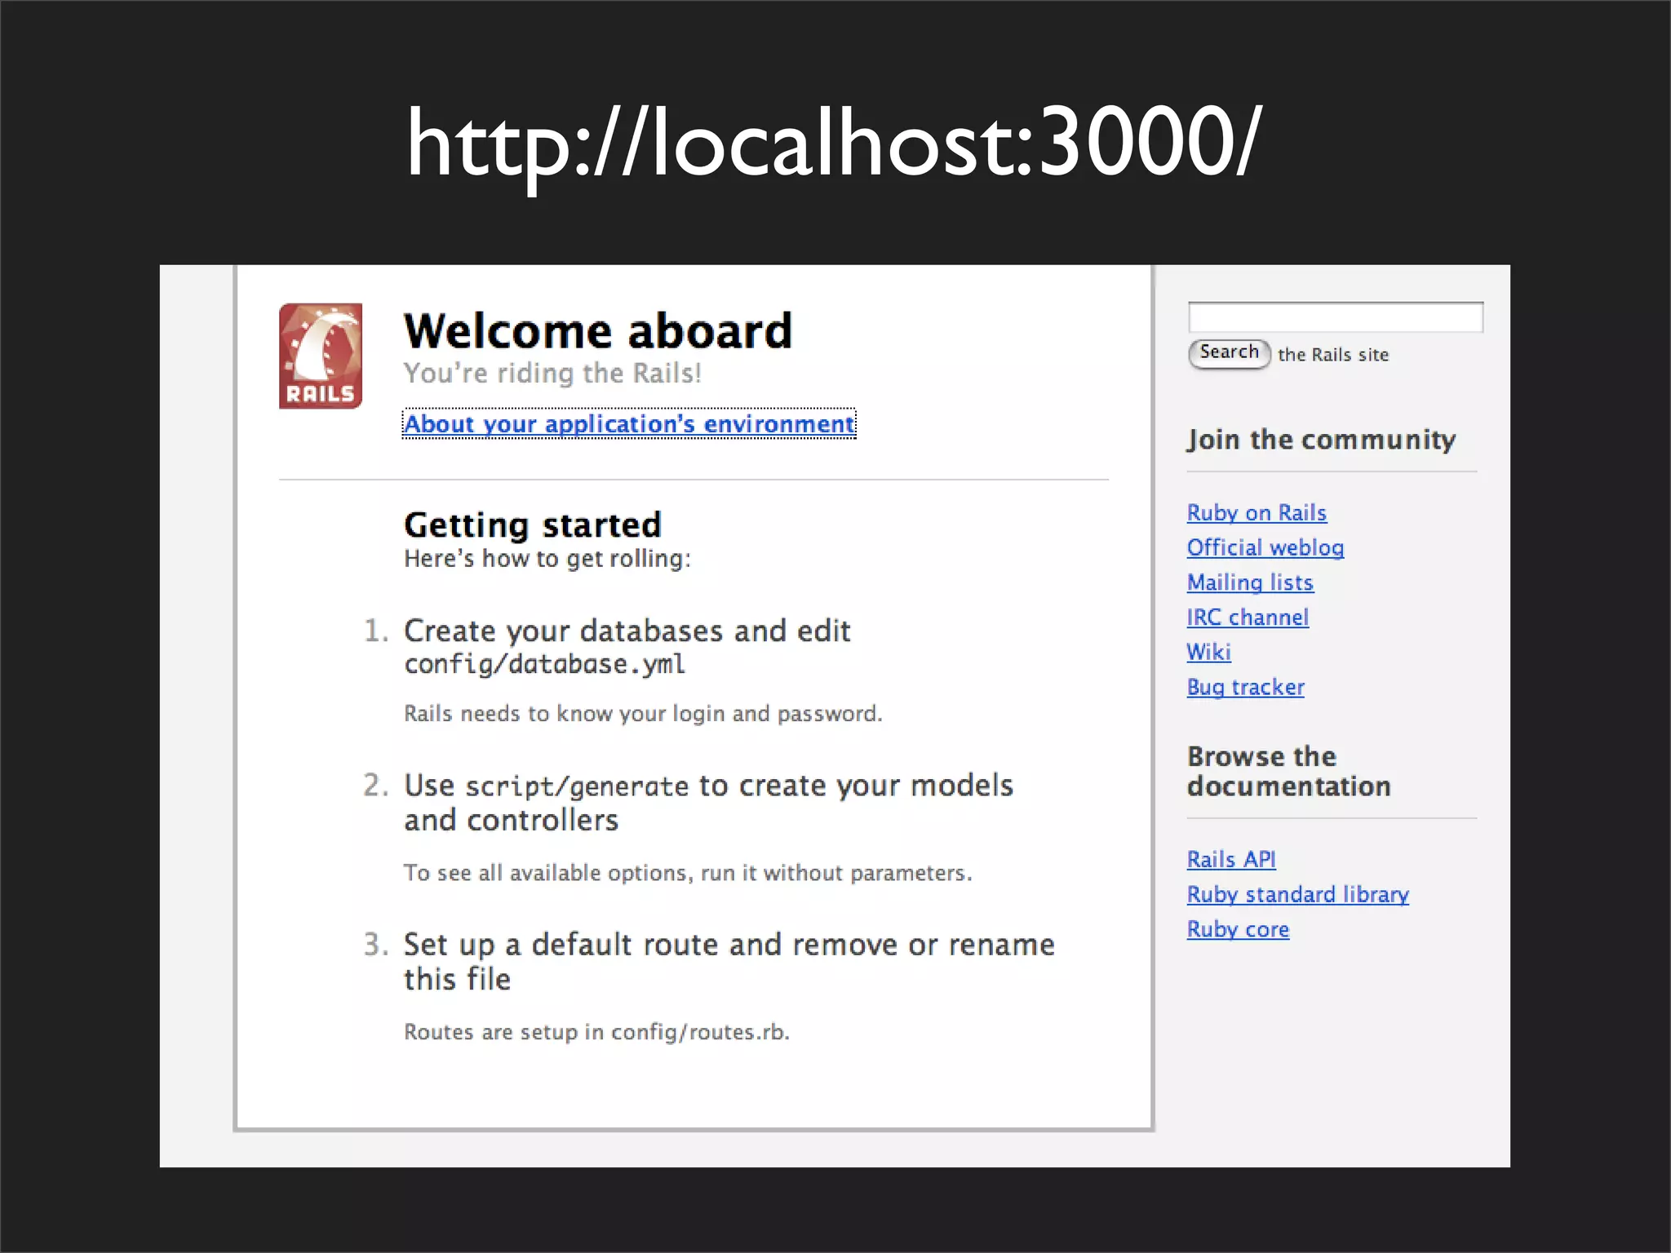Open the Wiki link
Screen dimensions: 1671x1253
(1208, 652)
